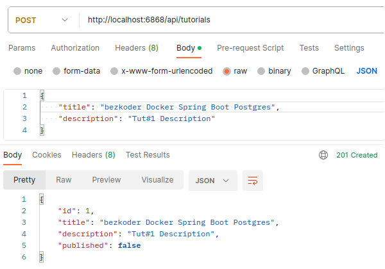The height and width of the screenshot is (269, 385).
Task: Click the request URL input field
Action: [231, 20]
